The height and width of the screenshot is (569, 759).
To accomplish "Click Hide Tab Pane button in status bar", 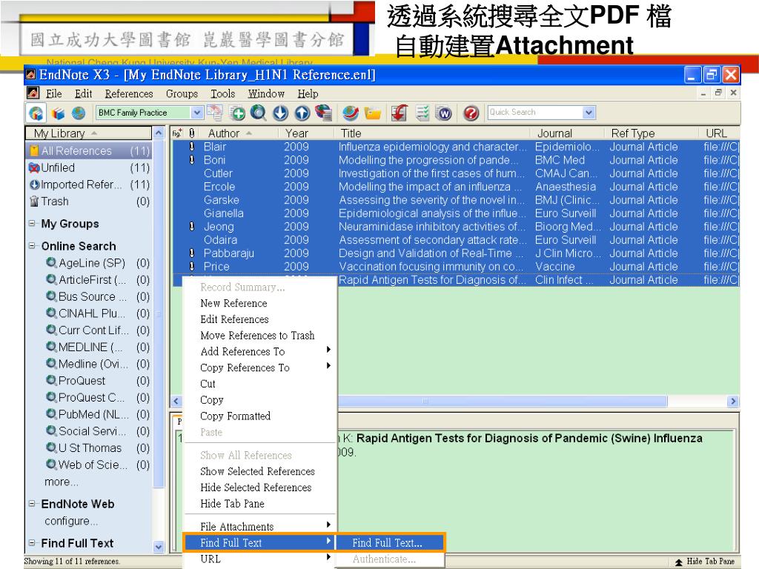I will tap(705, 562).
